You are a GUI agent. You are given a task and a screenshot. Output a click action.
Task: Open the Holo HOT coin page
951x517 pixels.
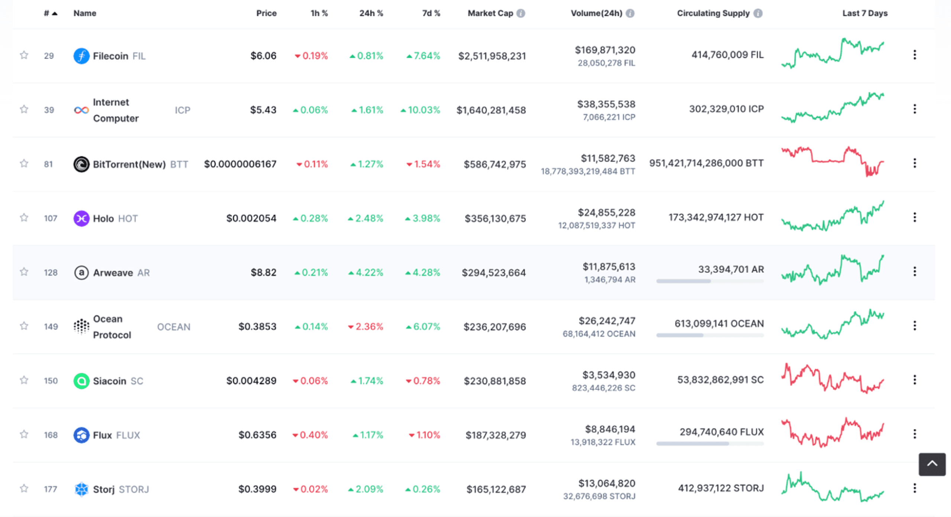(115, 218)
